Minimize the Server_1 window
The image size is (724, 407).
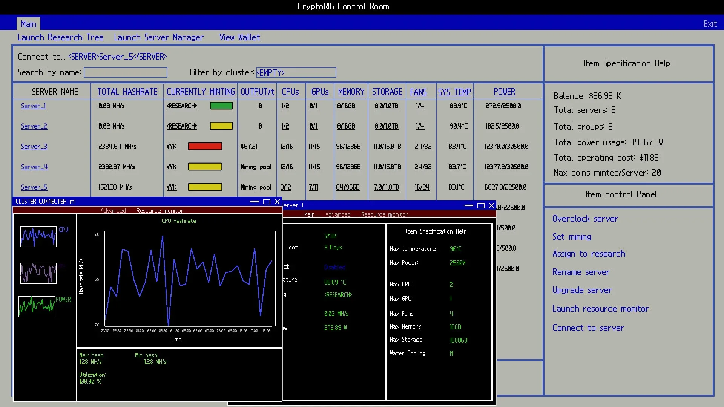[x=469, y=205]
